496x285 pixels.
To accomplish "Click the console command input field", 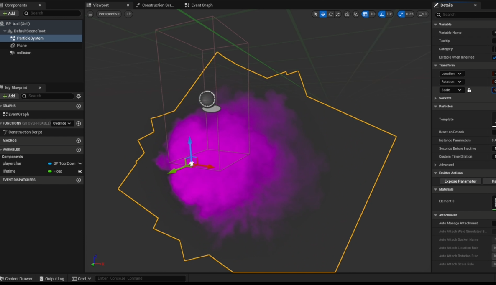I will pyautogui.click(x=140, y=278).
